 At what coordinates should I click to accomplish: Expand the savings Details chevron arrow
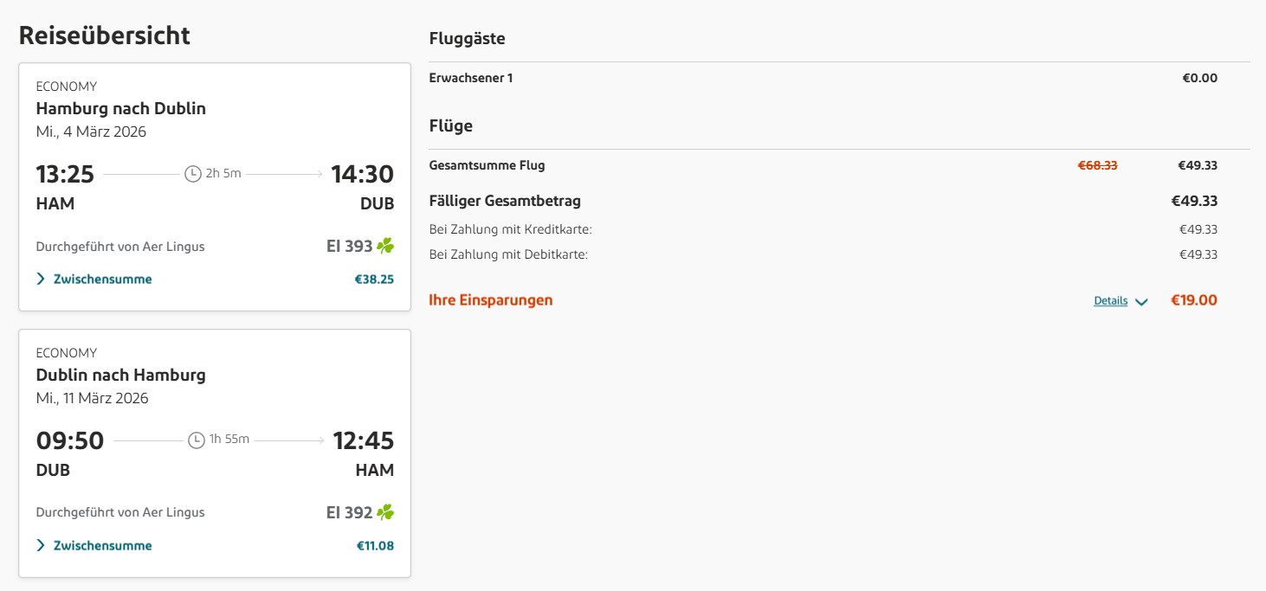1141,302
